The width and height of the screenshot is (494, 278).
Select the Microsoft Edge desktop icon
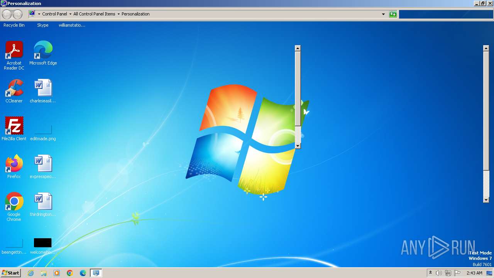(x=43, y=53)
